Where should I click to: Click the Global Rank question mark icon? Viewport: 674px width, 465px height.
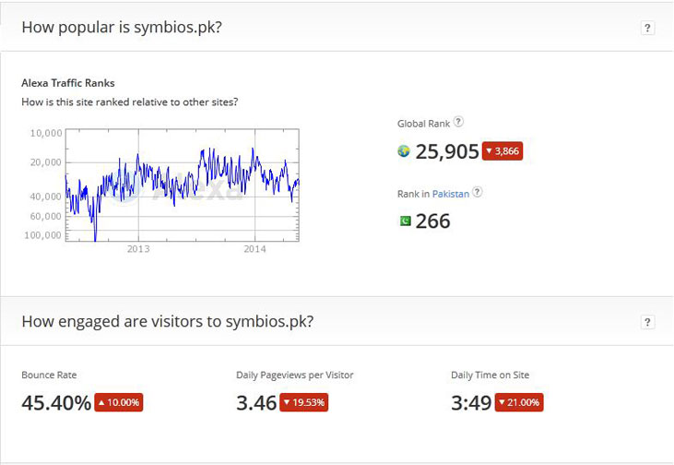(459, 122)
